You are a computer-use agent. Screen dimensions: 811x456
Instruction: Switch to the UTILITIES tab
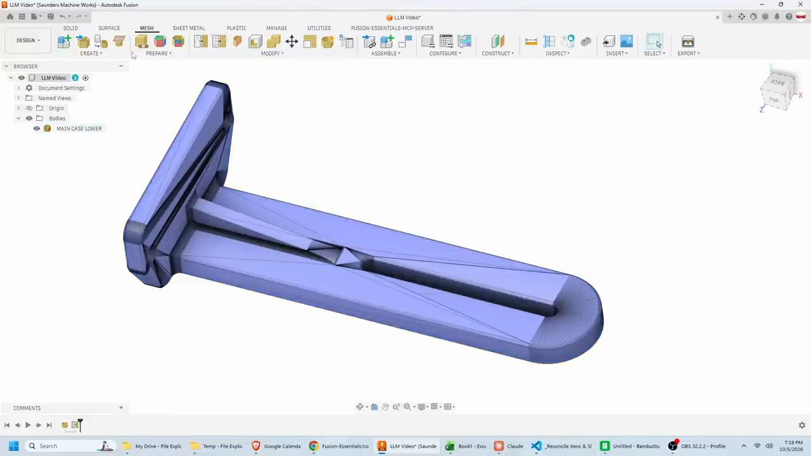pos(319,28)
